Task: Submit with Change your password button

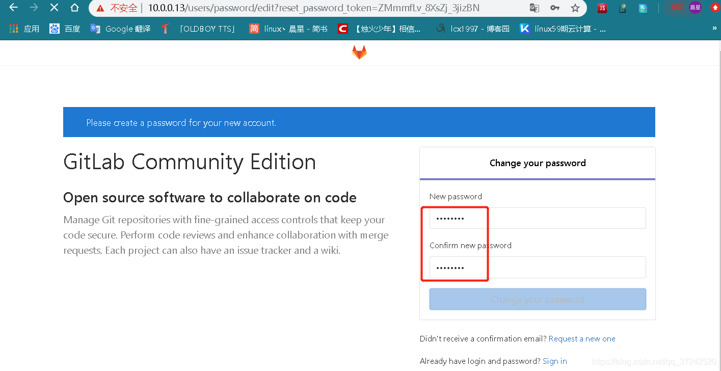Action: coord(538,299)
